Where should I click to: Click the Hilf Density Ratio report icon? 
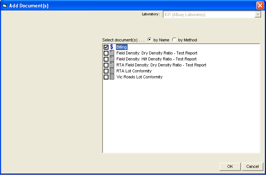click(x=111, y=59)
